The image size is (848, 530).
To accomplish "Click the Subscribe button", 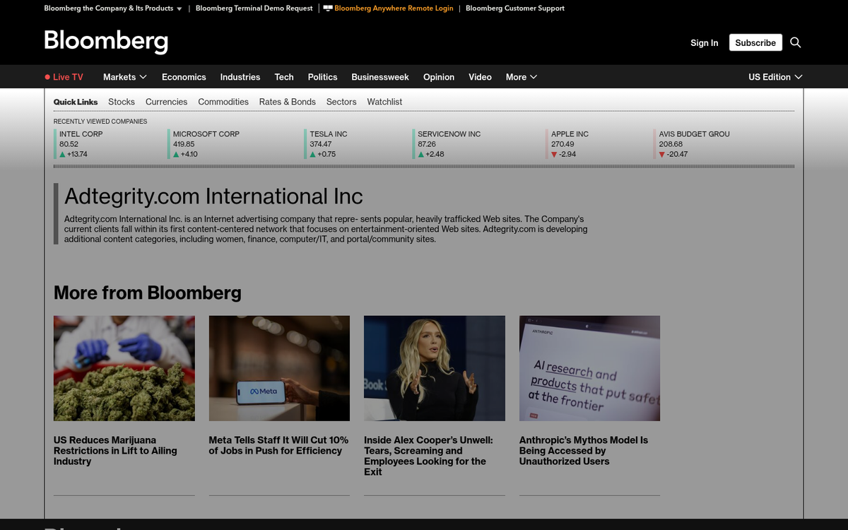I will pyautogui.click(x=755, y=42).
